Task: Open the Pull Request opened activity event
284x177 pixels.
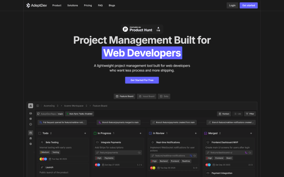Action: click(x=62, y=122)
